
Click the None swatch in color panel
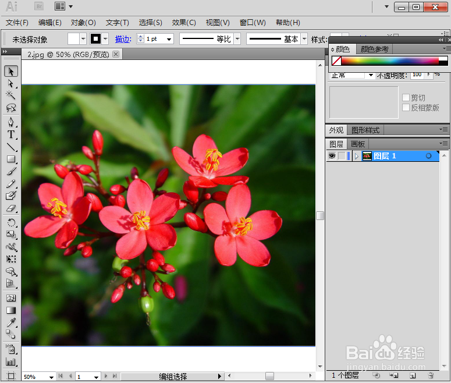[x=336, y=61]
